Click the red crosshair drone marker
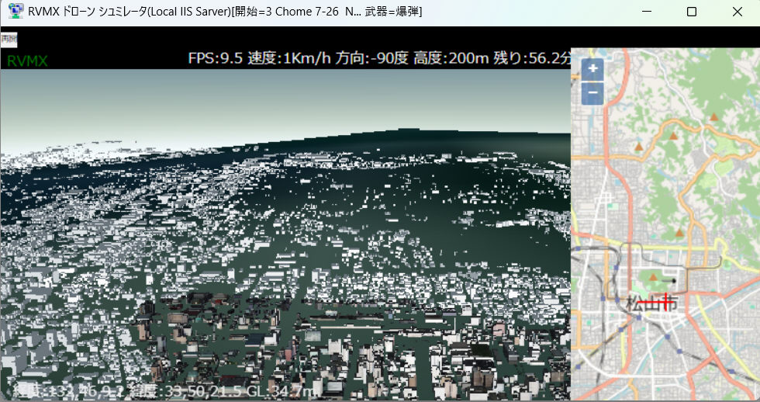Viewport: 760px width, 402px height. pos(665,302)
